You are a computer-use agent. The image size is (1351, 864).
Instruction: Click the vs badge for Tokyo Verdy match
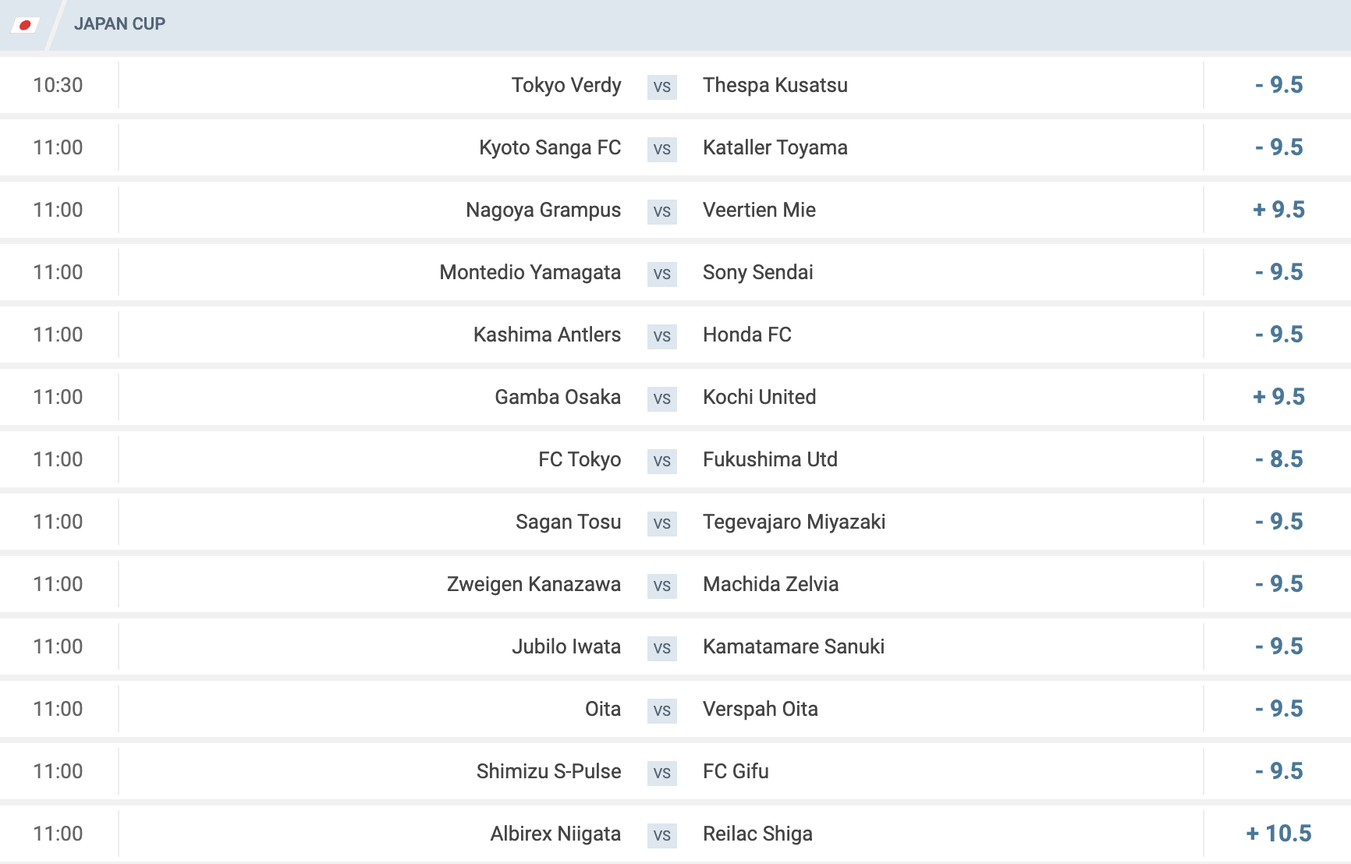662,87
